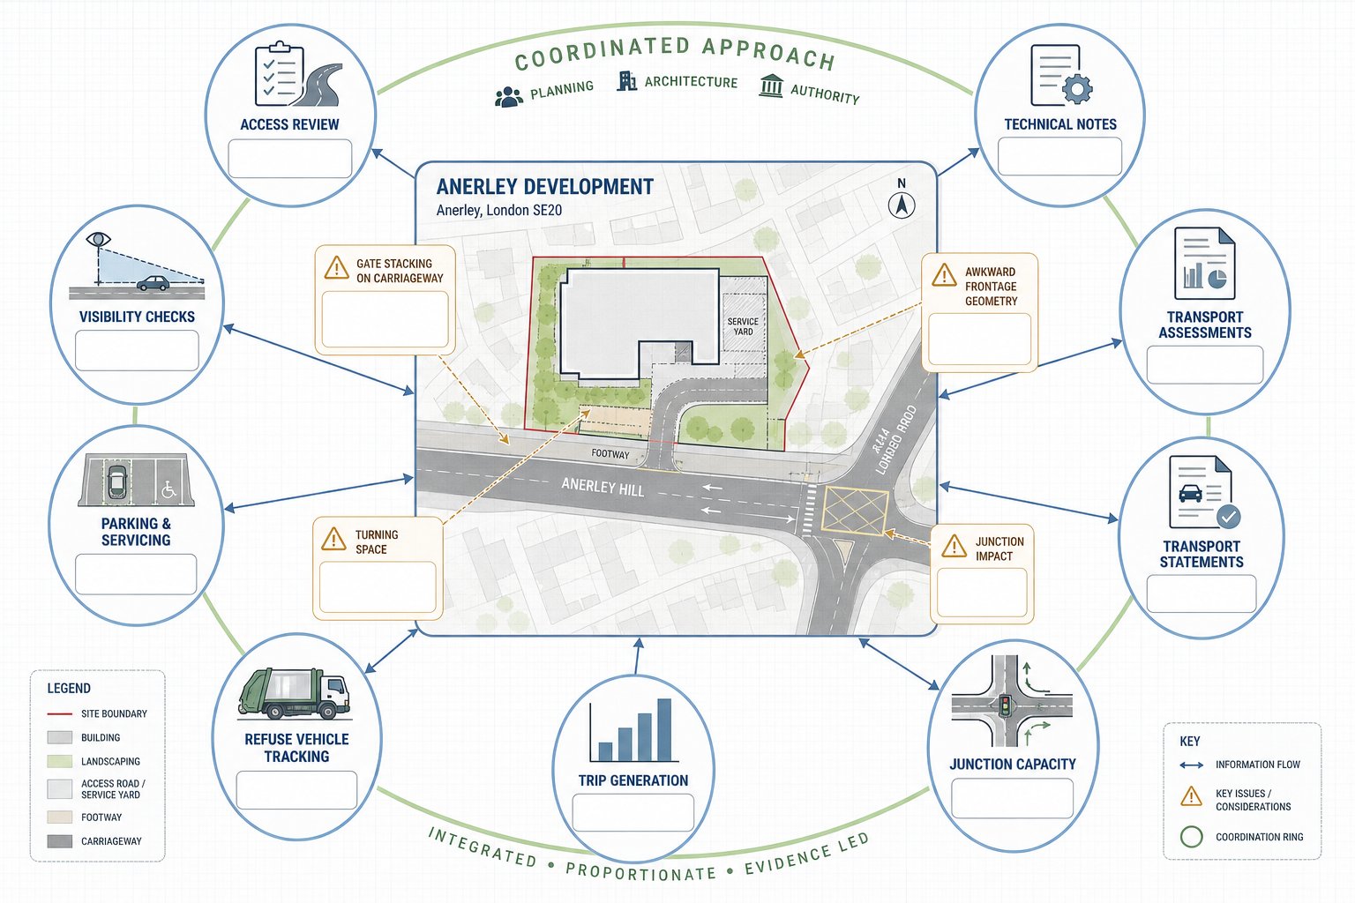The width and height of the screenshot is (1355, 903).
Task: Click the blank box in Turning Space callout
Action: (378, 586)
